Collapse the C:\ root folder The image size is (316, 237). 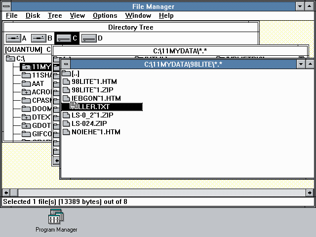[x=10, y=58]
